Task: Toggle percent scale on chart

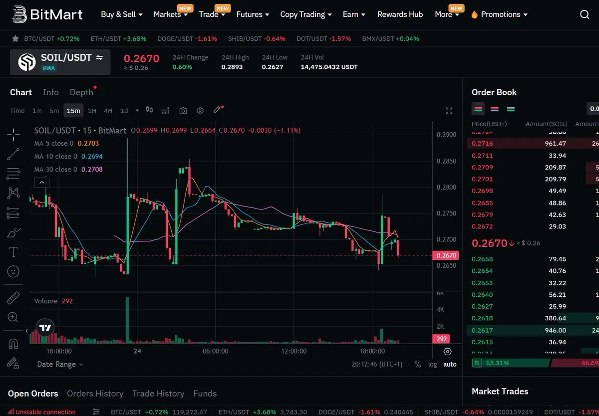Action: pos(418,364)
